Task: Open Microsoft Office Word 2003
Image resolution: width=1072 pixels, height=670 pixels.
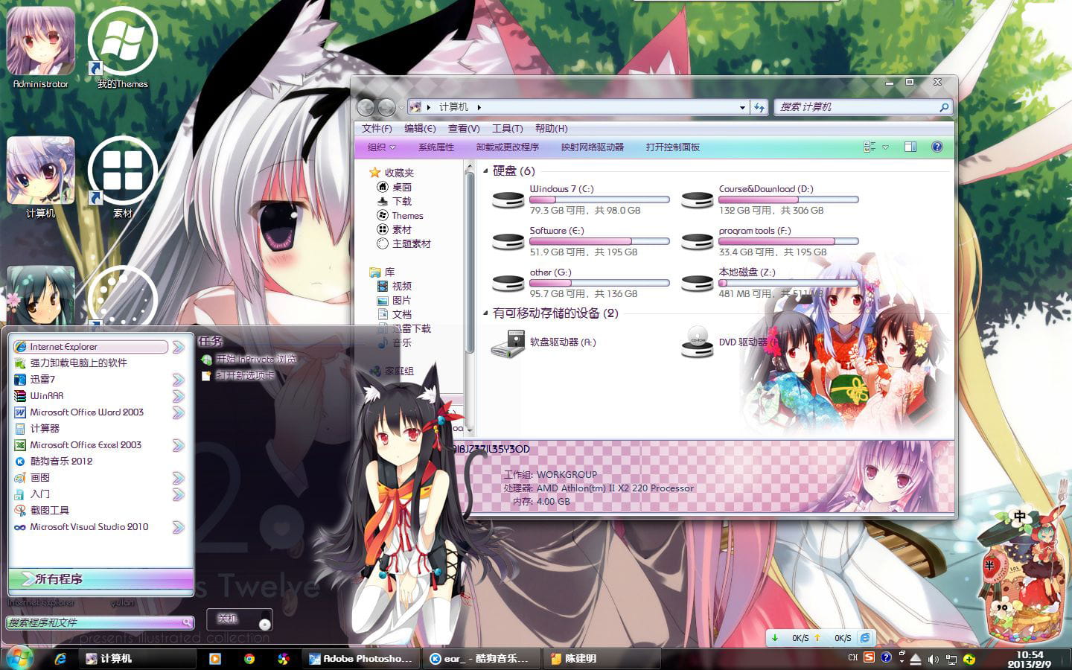Action: click(x=87, y=412)
